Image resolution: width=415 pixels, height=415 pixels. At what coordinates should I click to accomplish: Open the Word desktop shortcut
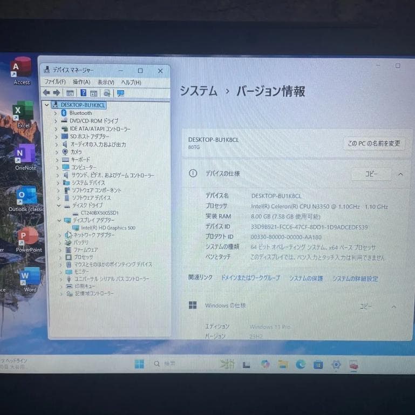(x=30, y=280)
